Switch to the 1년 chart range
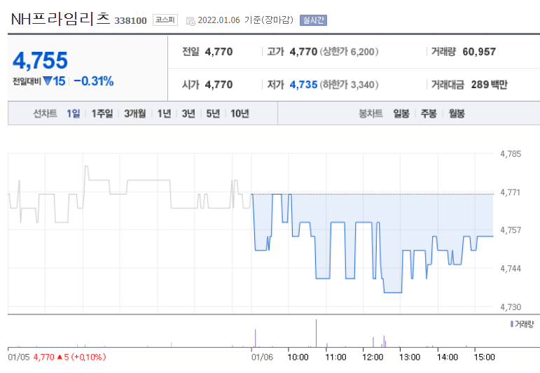The height and width of the screenshot is (373, 540). [164, 113]
